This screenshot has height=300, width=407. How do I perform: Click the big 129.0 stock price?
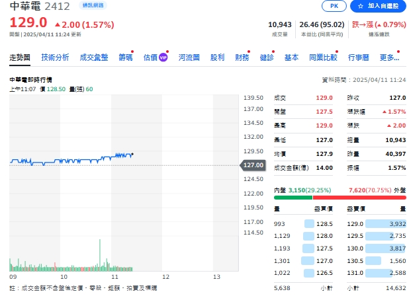click(28, 22)
